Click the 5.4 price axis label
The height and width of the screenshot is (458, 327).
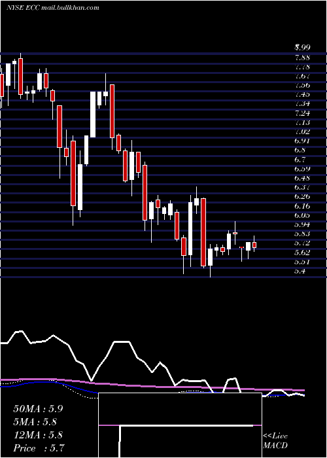coord(300,271)
